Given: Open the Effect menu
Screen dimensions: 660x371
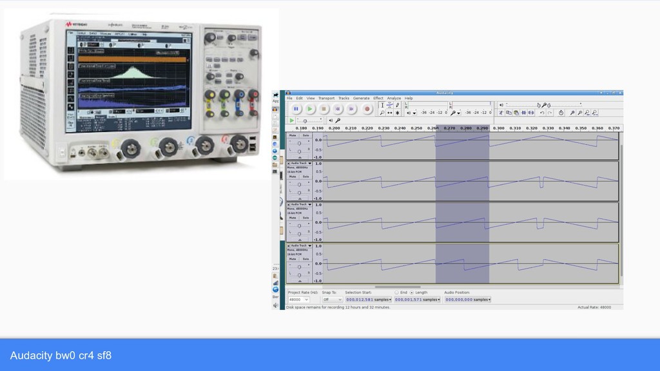Looking at the screenshot, I should coord(378,98).
